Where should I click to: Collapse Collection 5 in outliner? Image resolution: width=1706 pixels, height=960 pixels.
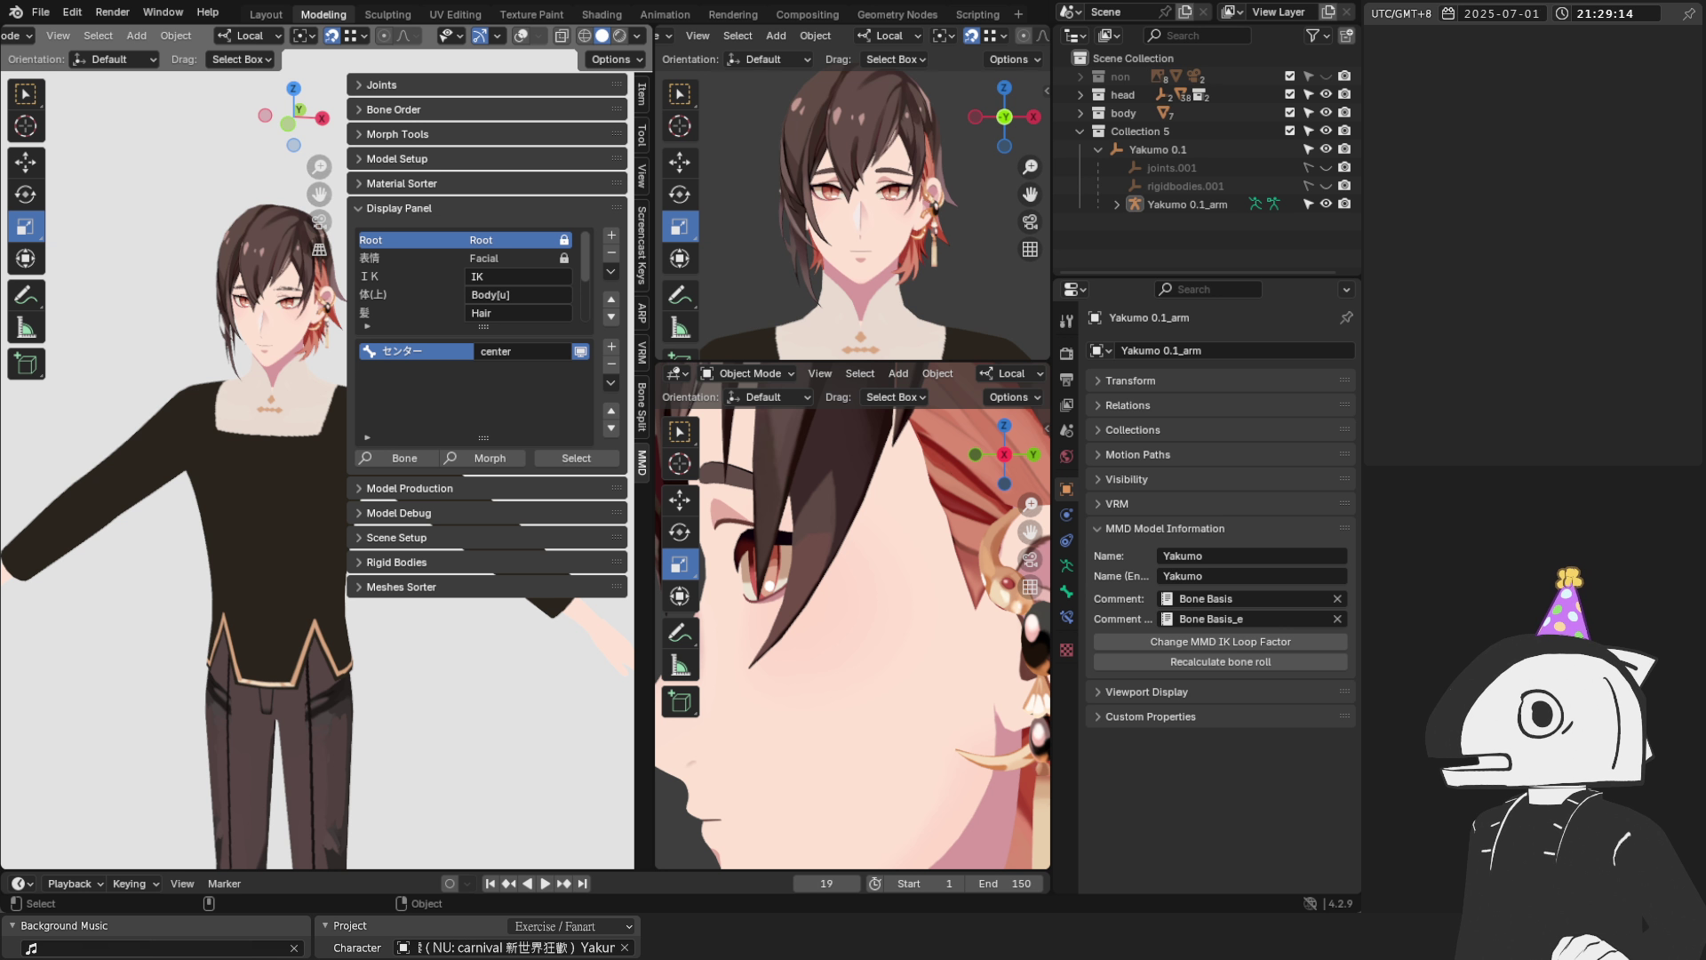[x=1080, y=131]
